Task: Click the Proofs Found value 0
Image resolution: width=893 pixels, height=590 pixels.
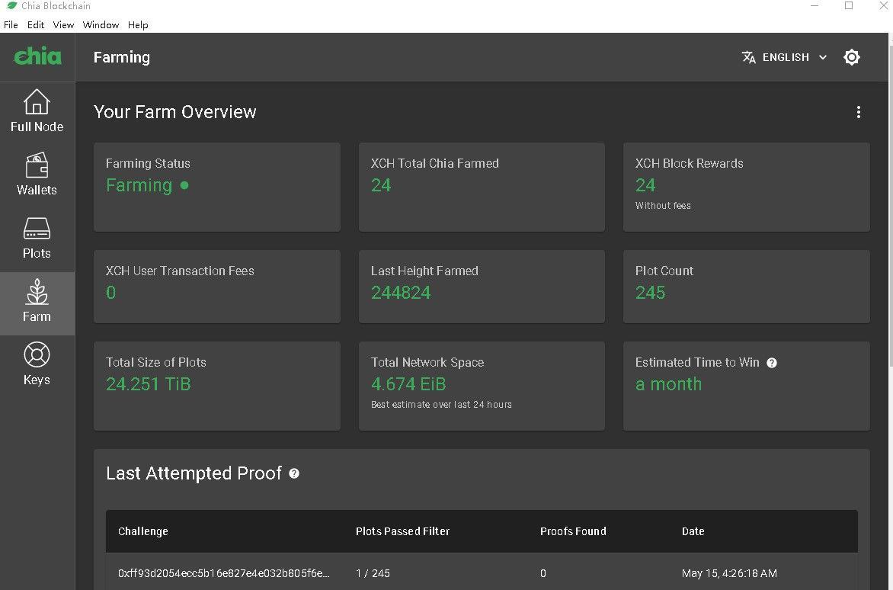Action: point(543,573)
